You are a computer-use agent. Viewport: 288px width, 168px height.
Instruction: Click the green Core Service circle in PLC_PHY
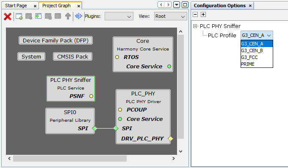120,119
